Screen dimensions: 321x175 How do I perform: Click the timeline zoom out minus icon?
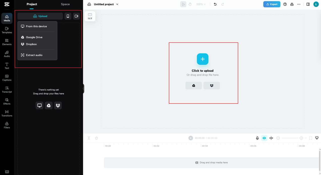[x=278, y=138]
